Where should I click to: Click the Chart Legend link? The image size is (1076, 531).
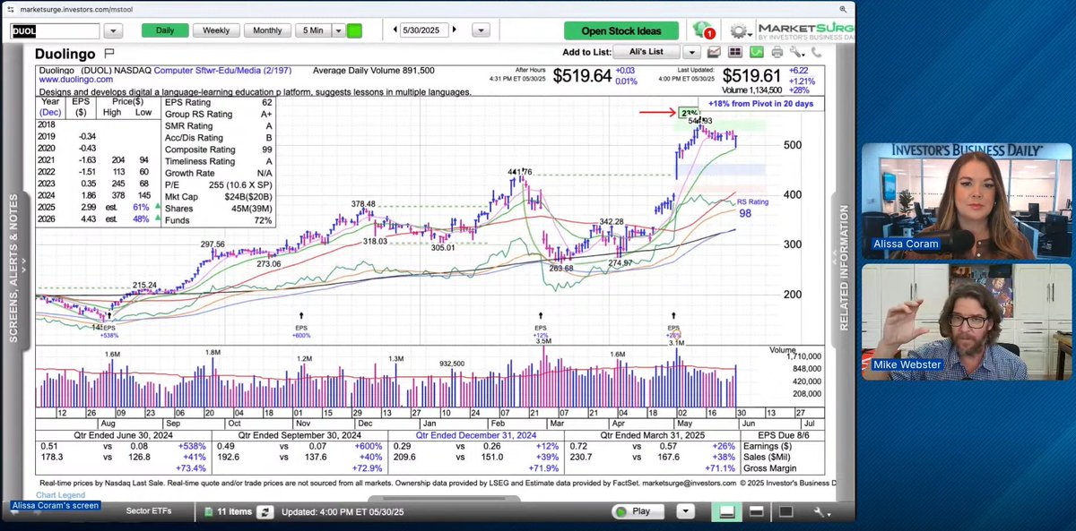[x=61, y=495]
